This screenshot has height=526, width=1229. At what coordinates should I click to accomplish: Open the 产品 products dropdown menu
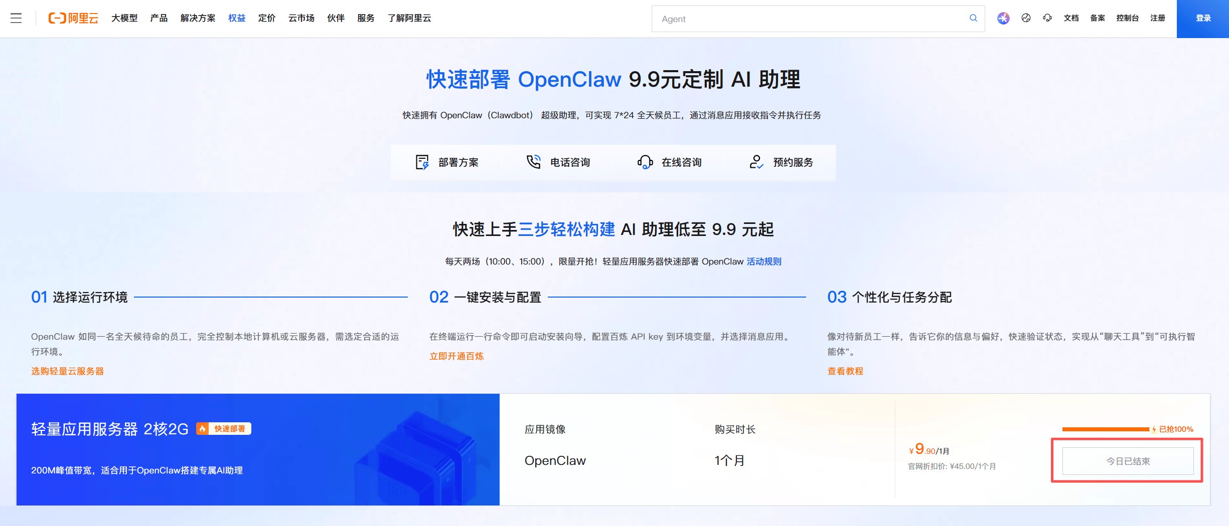(x=159, y=18)
